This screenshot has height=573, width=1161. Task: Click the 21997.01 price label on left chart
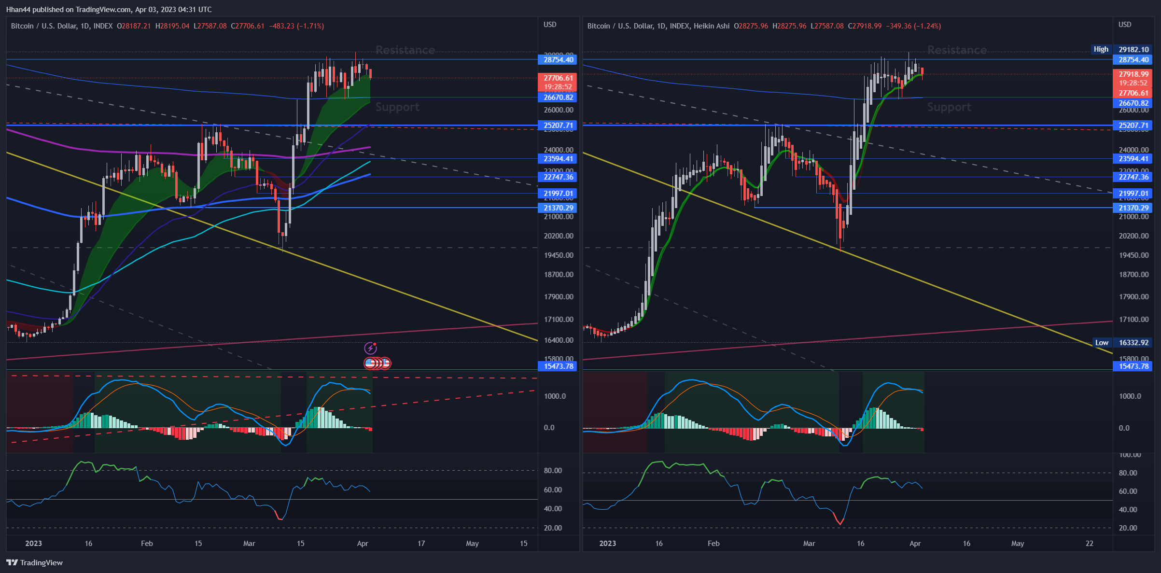558,194
